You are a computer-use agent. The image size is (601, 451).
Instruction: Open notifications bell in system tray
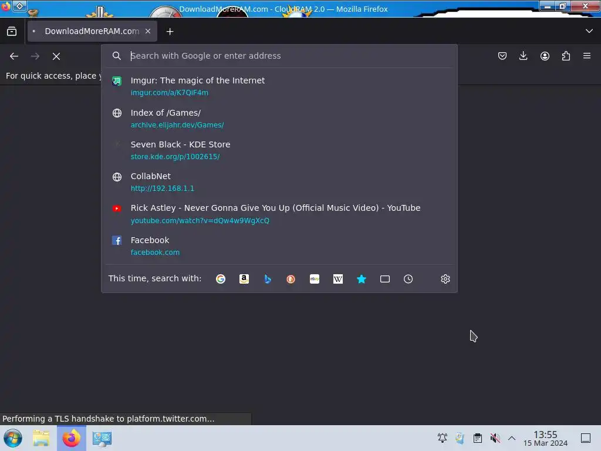pos(443,438)
